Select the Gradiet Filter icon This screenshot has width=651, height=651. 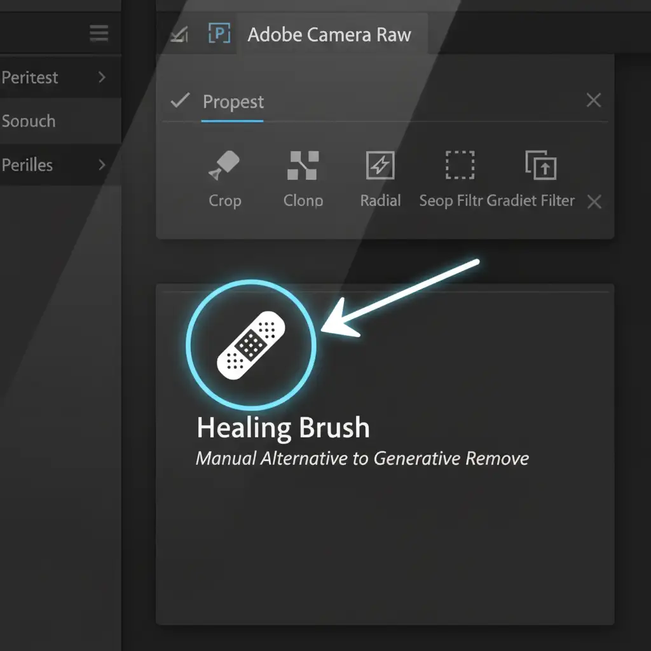click(x=541, y=165)
